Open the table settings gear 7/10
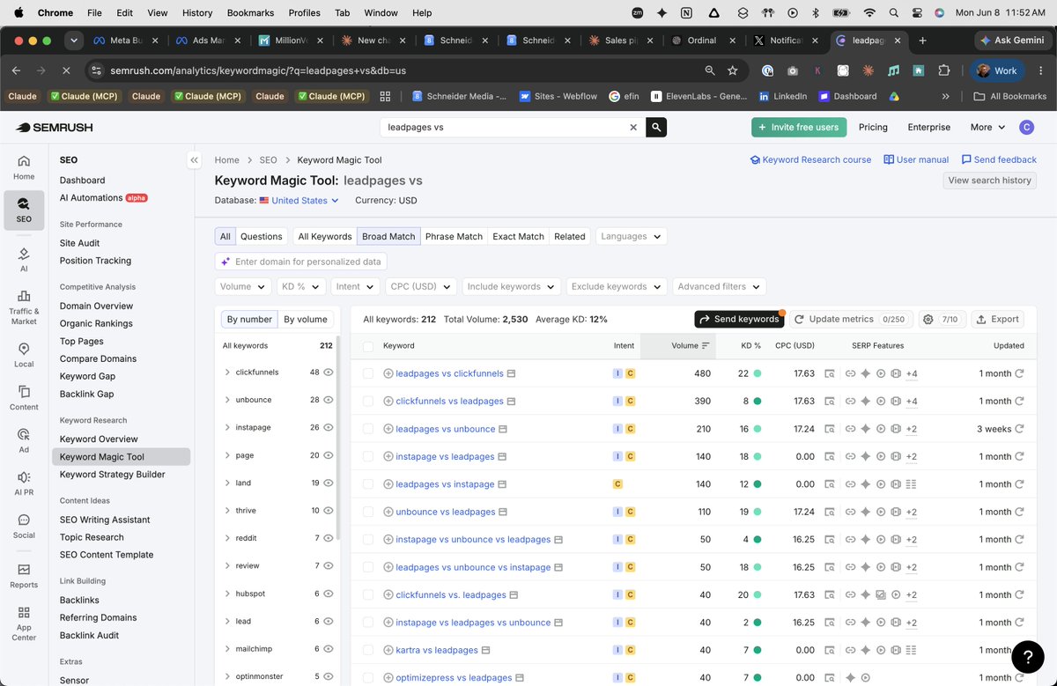Image resolution: width=1057 pixels, height=686 pixels. click(x=942, y=319)
